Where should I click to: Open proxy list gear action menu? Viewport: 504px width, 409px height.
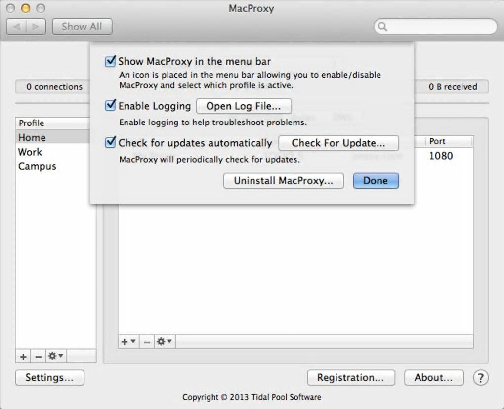(x=165, y=341)
